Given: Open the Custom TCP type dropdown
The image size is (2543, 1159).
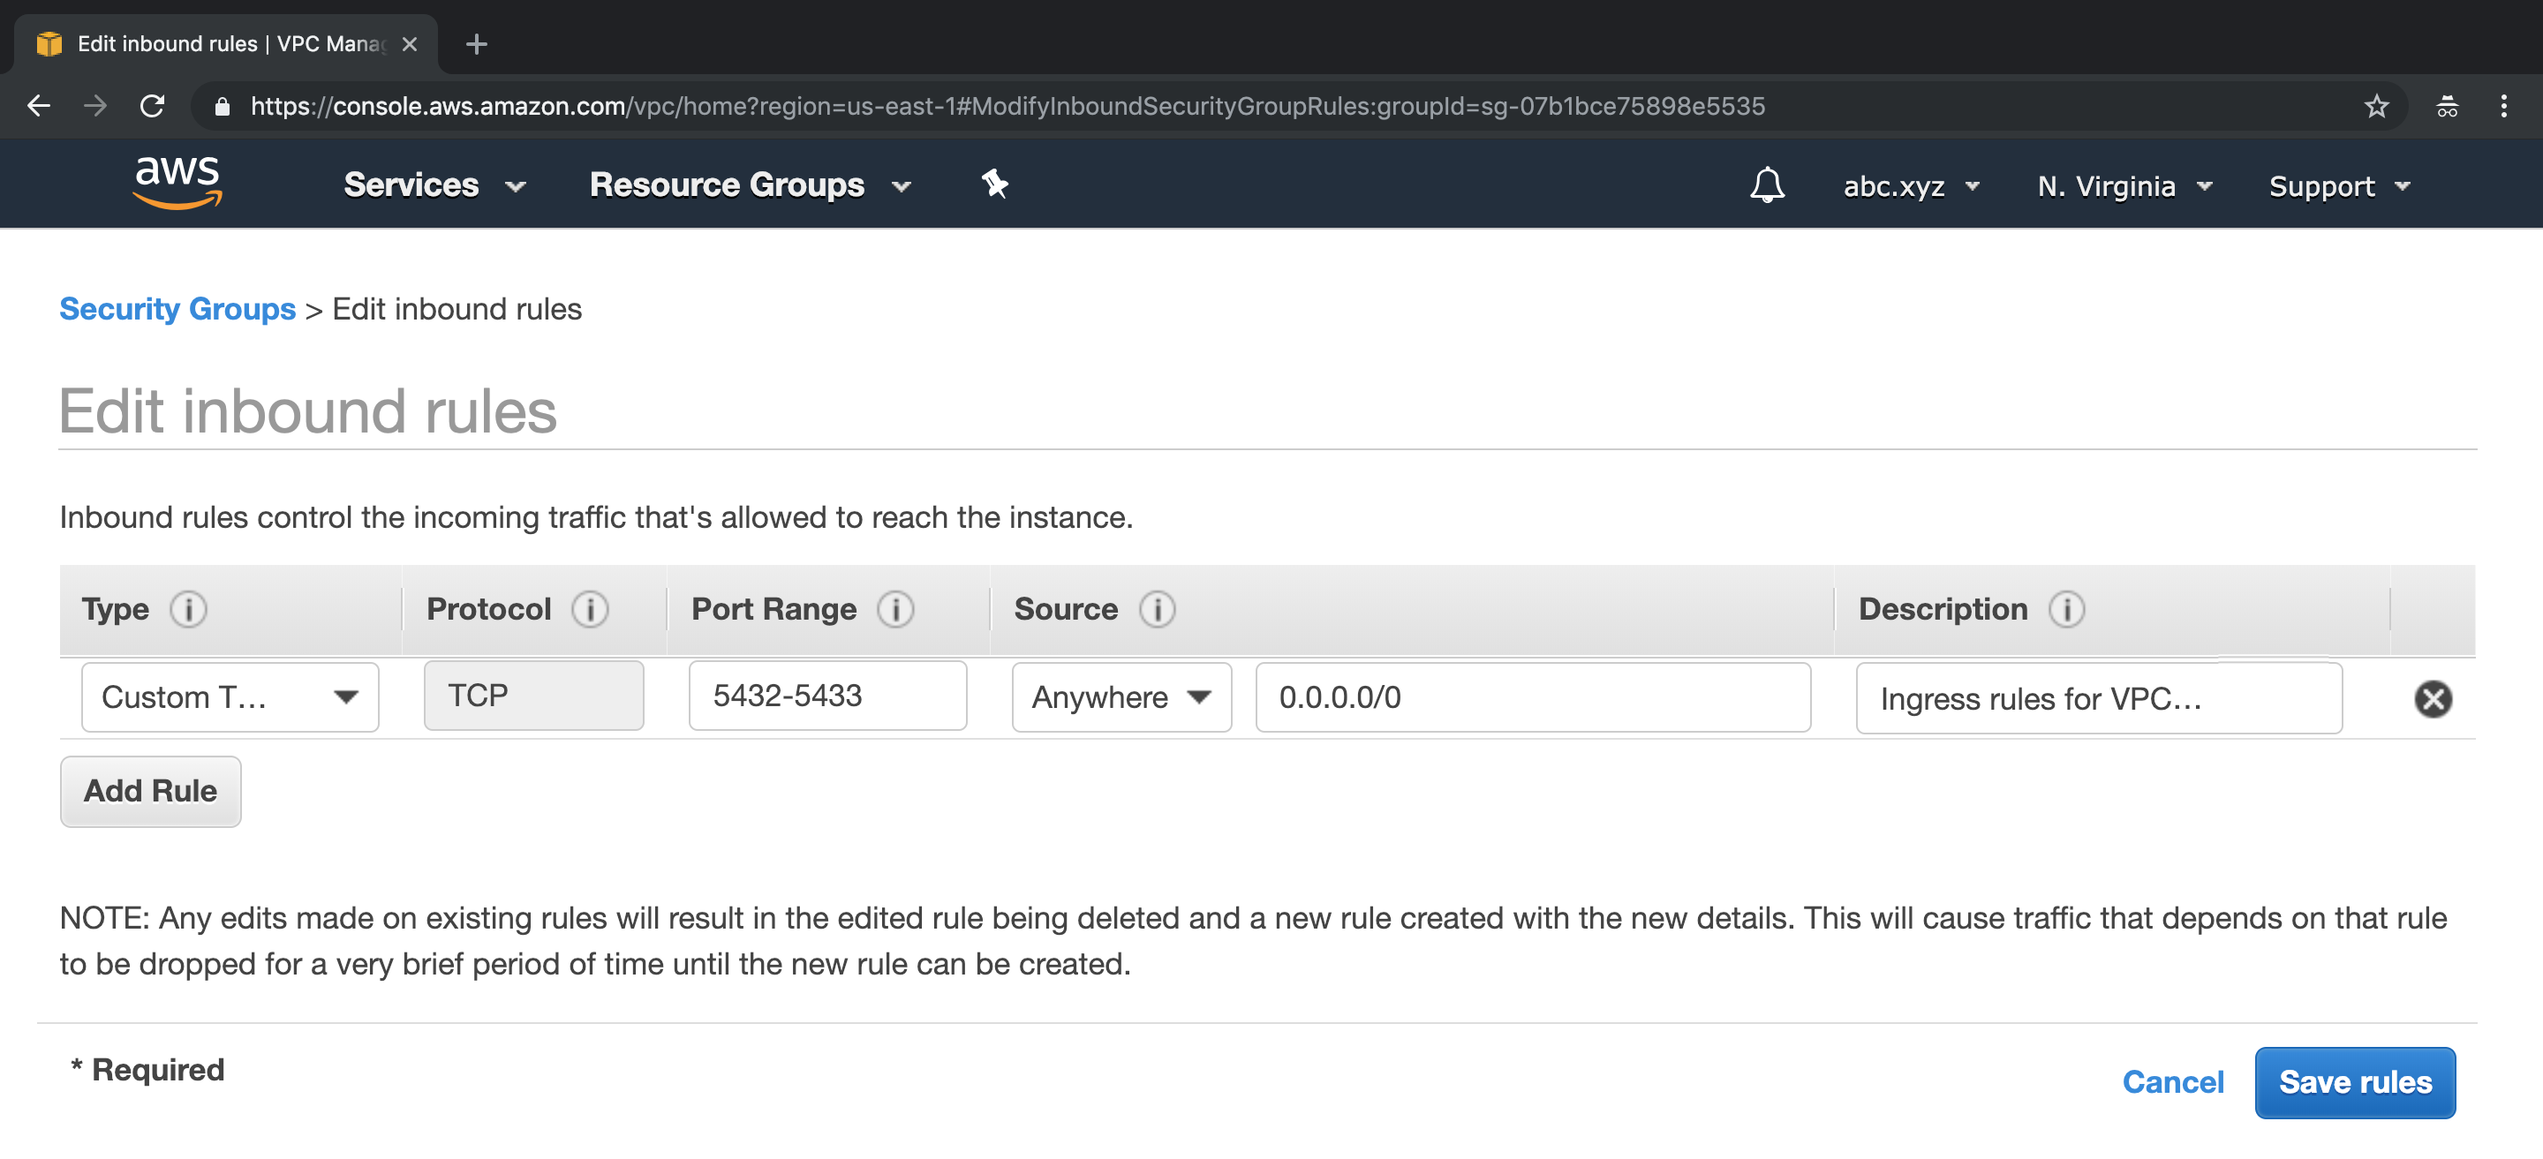Looking at the screenshot, I should (x=230, y=697).
